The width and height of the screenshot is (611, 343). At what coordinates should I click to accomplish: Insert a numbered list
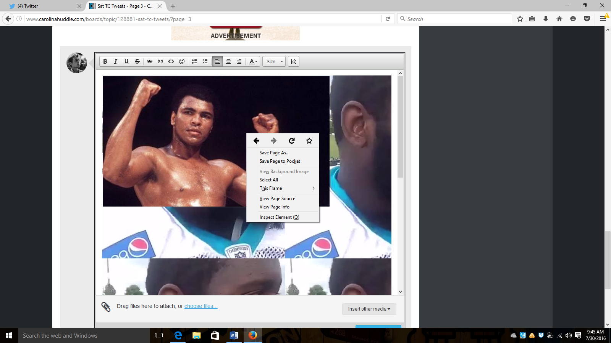tap(205, 61)
